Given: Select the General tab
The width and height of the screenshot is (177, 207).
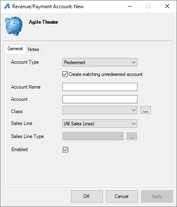Looking at the screenshot, I should 15,49.
